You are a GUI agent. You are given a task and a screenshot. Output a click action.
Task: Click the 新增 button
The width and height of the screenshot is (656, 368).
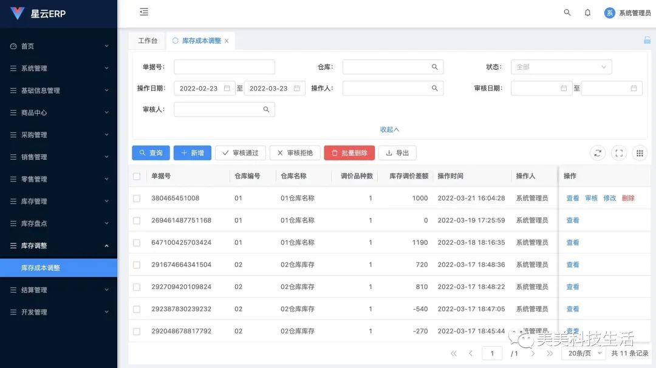tap(193, 153)
